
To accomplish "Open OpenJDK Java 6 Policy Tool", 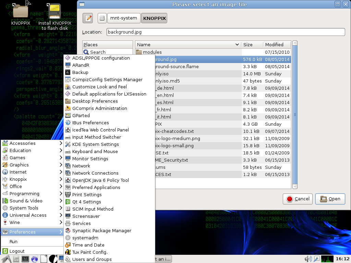I will (x=109, y=180).
